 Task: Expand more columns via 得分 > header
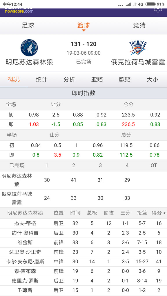click(159, 213)
